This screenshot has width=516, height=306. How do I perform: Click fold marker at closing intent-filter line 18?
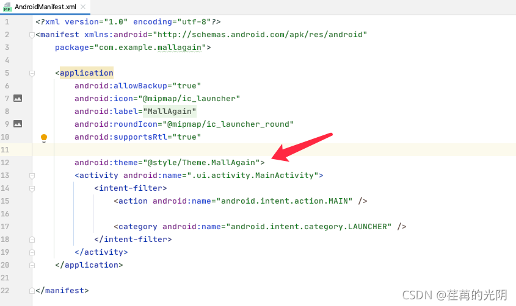point(32,240)
